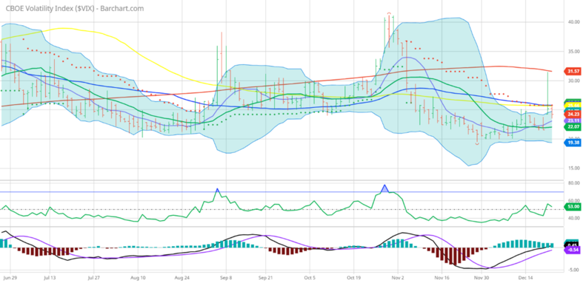Click the red 31.57 price label
583x283 pixels.
(571, 70)
